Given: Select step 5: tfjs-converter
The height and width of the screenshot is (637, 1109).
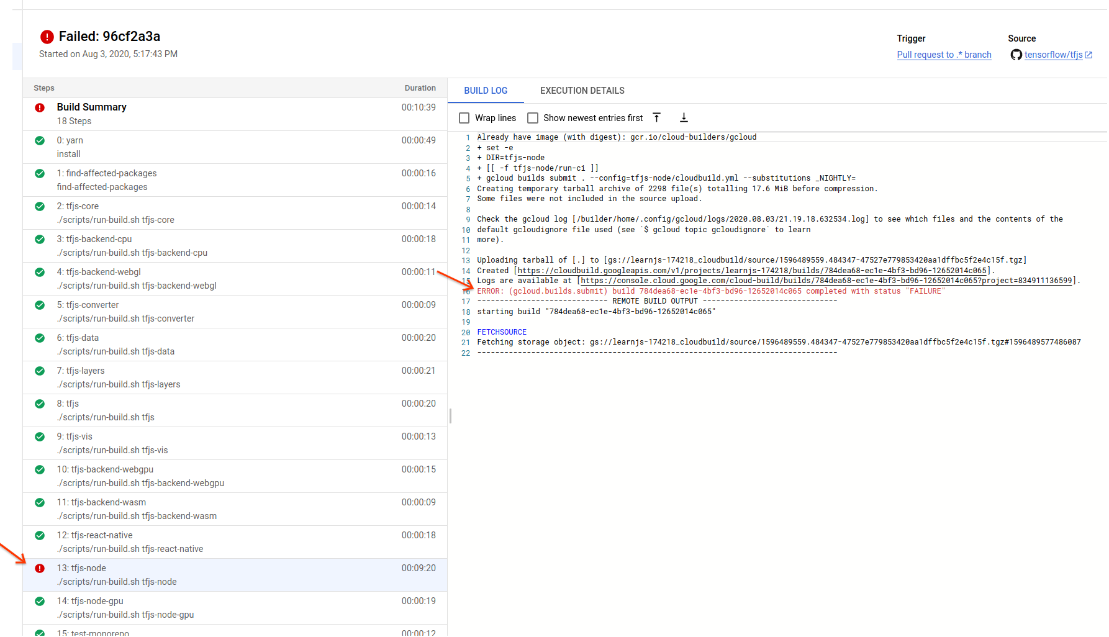Looking at the screenshot, I should [235, 312].
